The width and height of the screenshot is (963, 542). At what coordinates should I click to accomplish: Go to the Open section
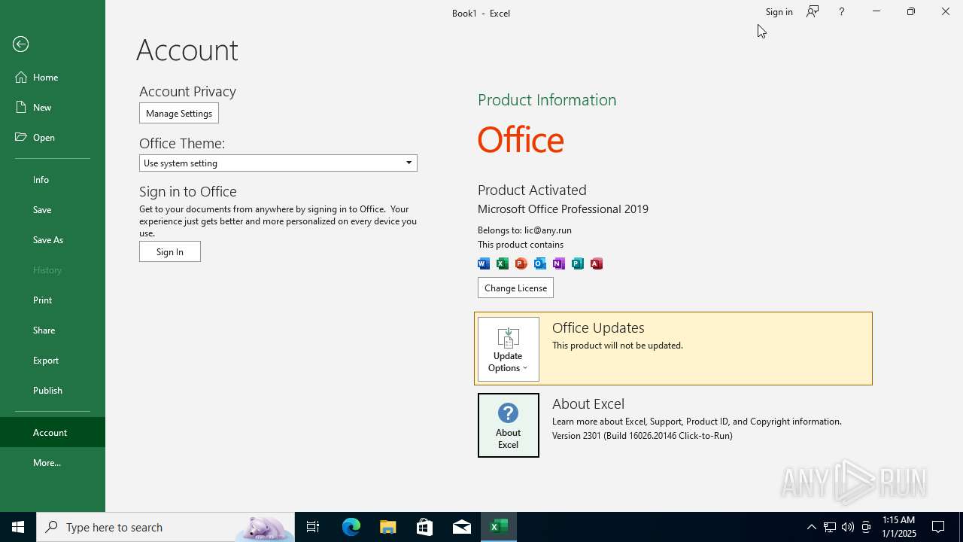(53, 137)
